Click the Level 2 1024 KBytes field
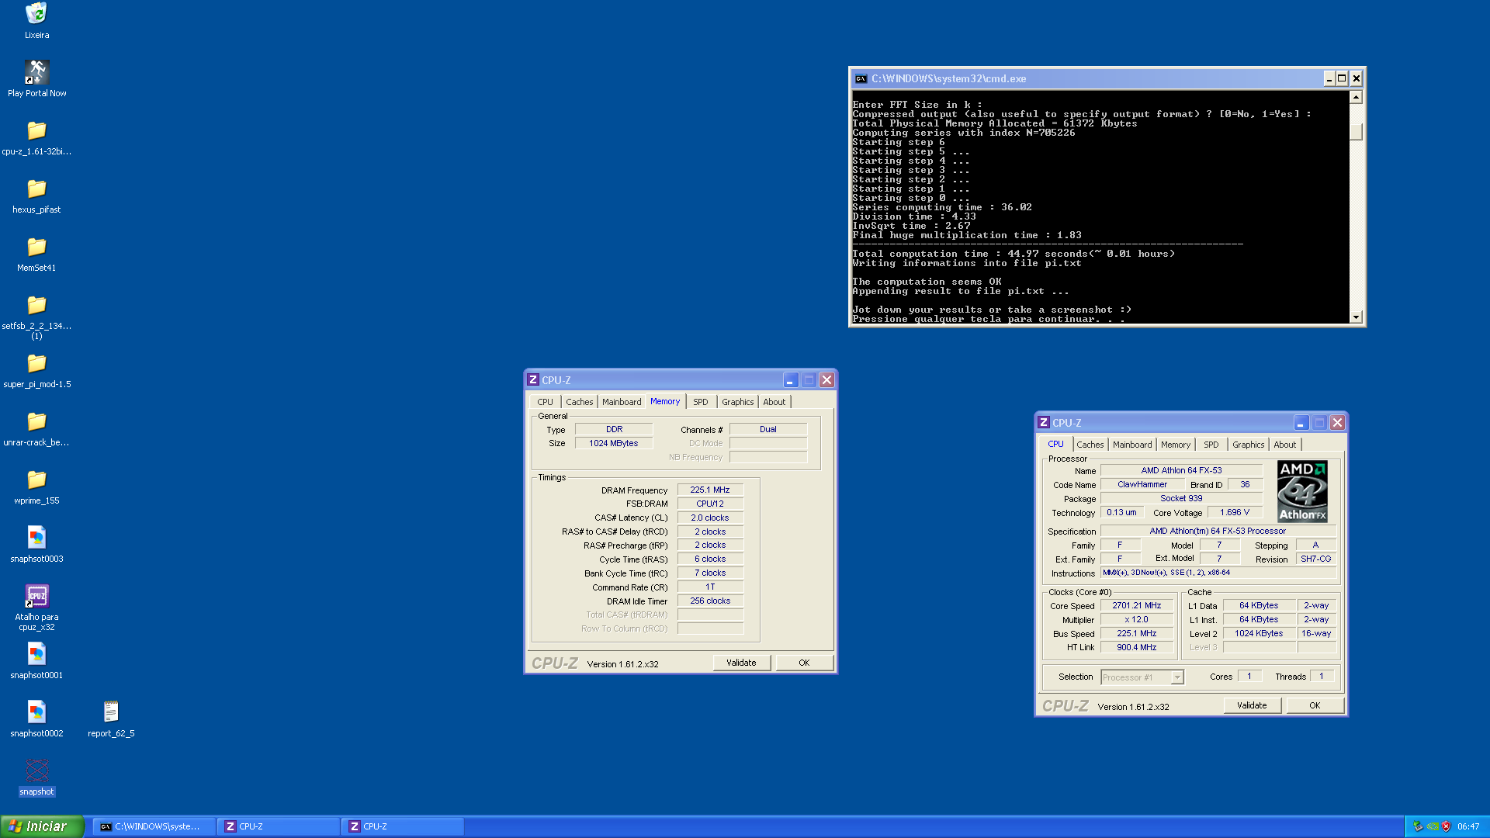The width and height of the screenshot is (1490, 838). 1259,633
